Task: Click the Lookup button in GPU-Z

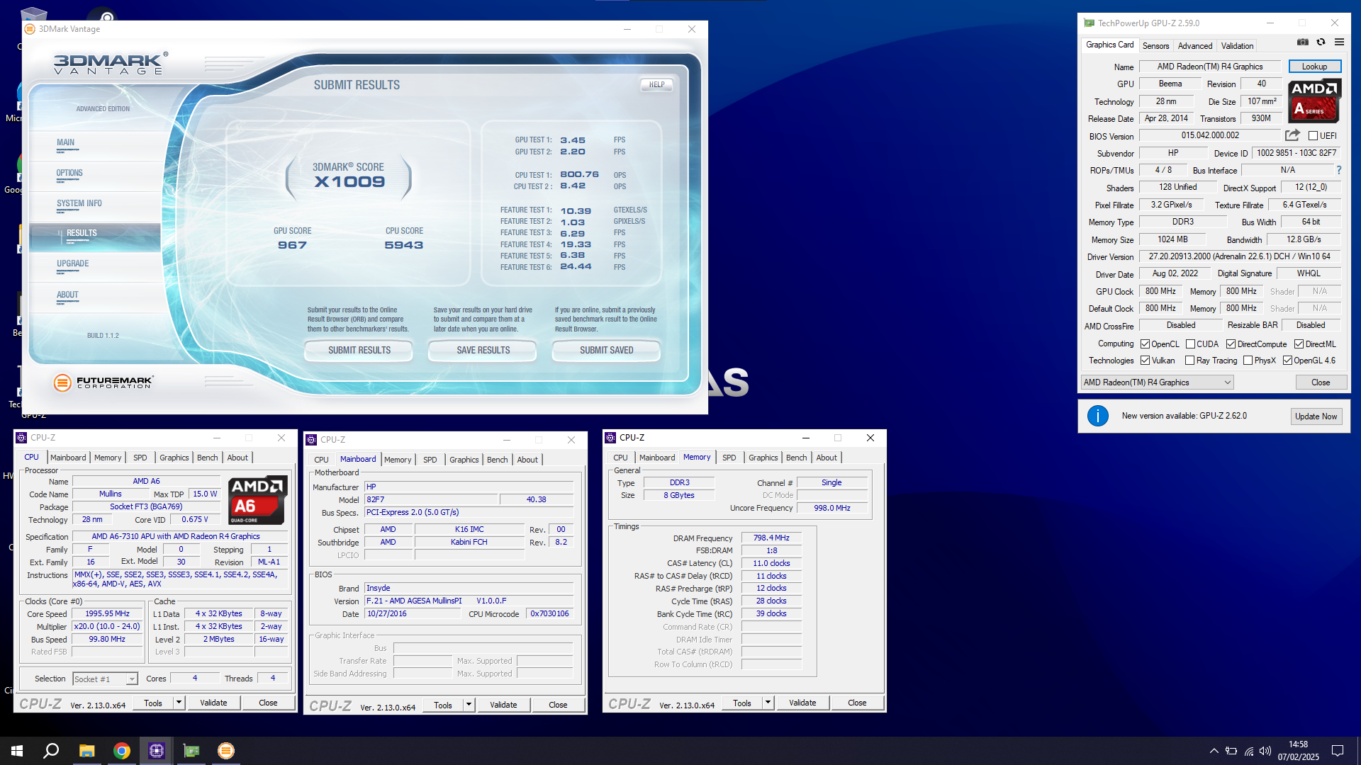Action: tap(1314, 67)
